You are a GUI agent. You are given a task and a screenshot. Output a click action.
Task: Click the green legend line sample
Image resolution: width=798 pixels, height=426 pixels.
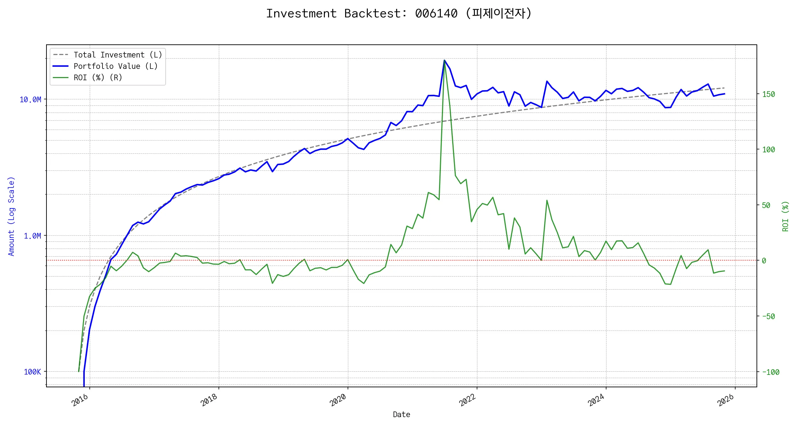tap(61, 77)
